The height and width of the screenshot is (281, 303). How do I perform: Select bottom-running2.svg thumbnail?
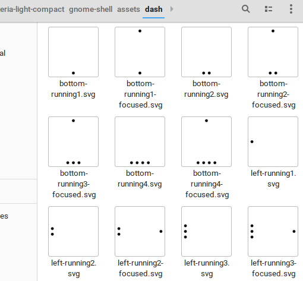point(206,52)
